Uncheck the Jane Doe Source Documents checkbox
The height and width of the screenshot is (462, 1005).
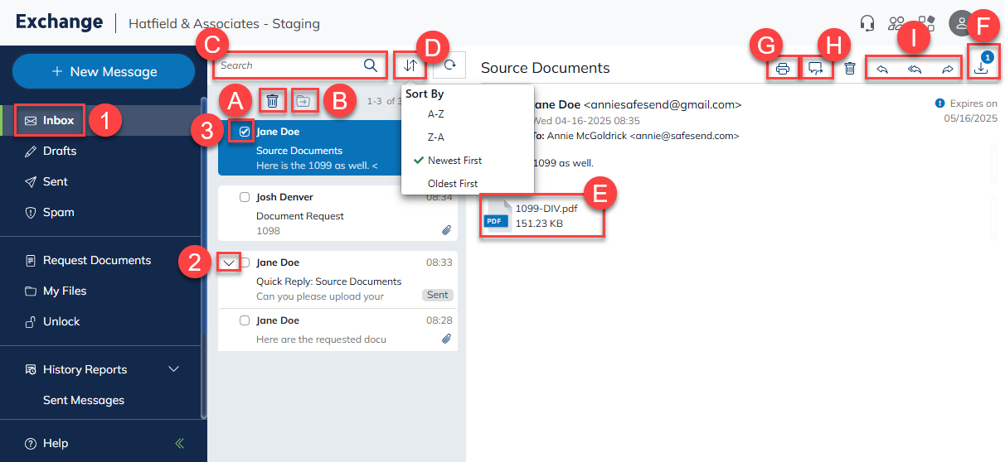coord(245,132)
